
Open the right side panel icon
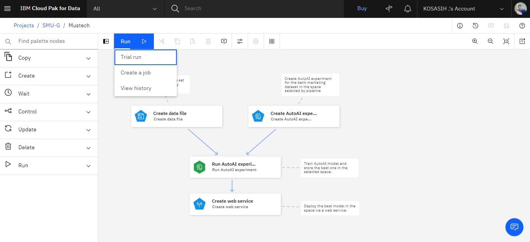coord(522,41)
